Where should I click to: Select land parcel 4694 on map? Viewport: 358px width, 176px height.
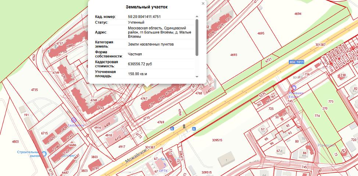tap(298, 14)
